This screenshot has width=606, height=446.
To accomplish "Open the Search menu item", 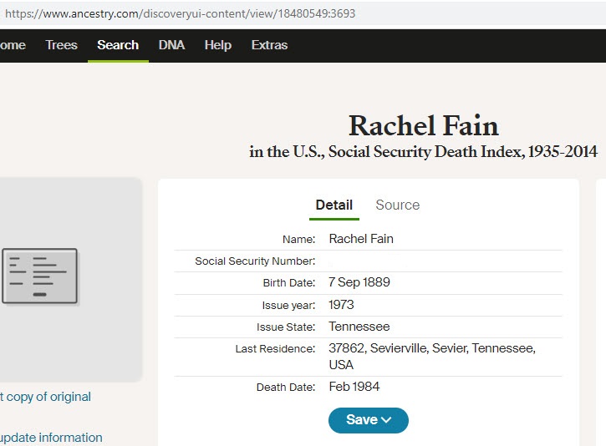I will [x=118, y=45].
